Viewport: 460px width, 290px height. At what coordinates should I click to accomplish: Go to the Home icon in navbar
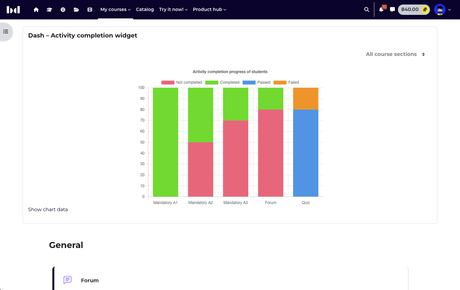point(36,10)
